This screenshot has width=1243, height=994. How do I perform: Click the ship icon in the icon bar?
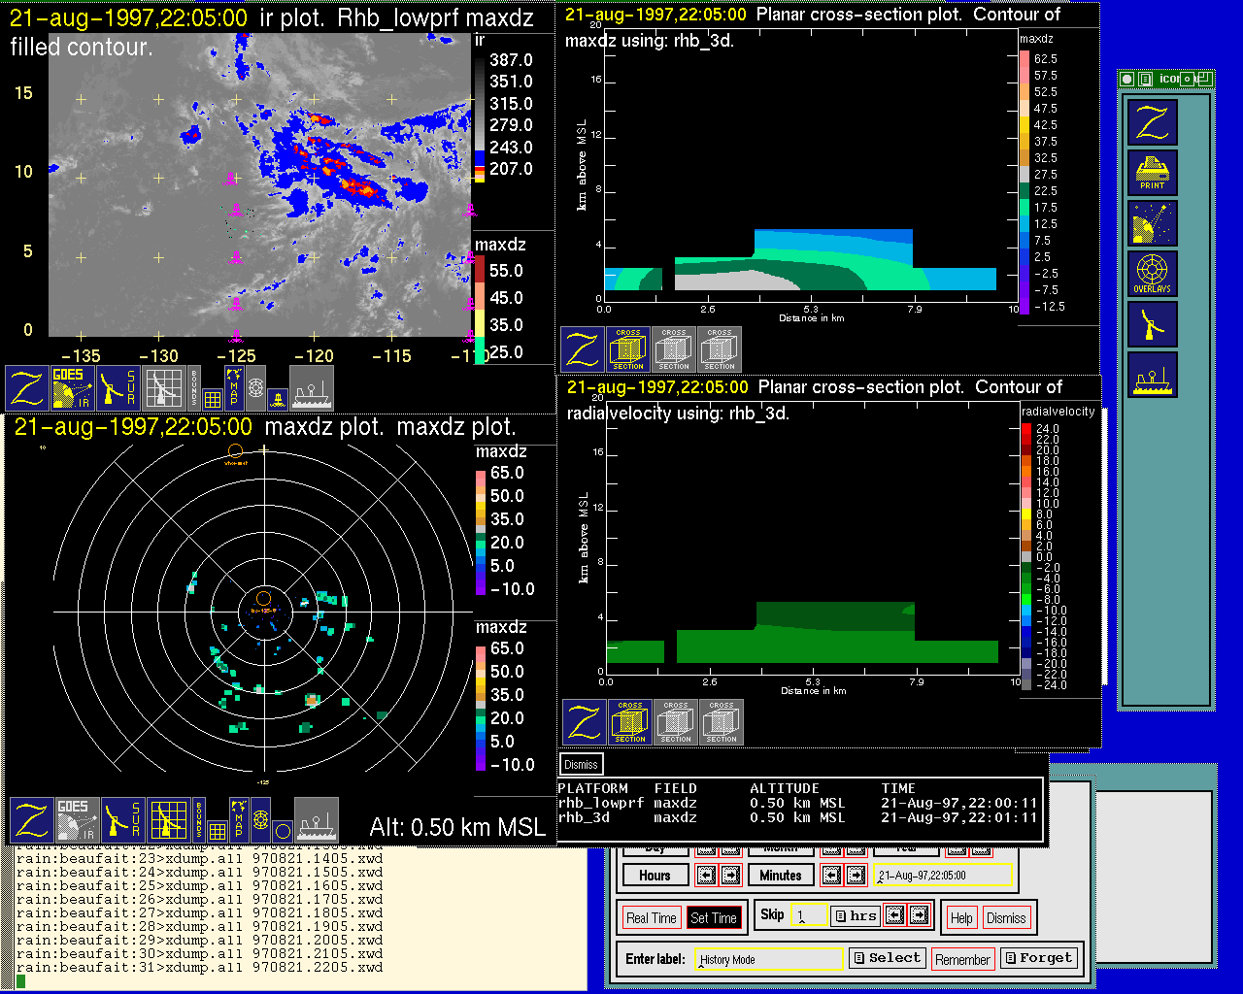click(1152, 375)
